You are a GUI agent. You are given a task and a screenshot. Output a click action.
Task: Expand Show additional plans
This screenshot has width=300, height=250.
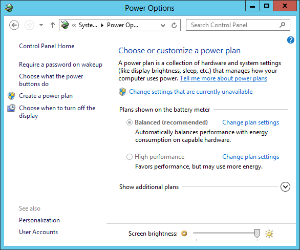click(285, 186)
